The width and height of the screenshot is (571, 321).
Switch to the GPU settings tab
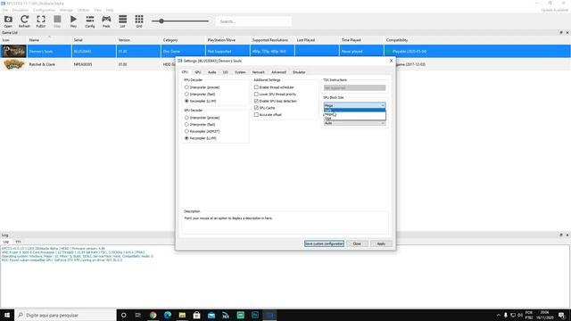coord(198,72)
